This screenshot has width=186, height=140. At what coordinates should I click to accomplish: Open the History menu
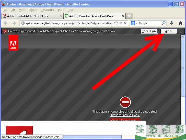pyautogui.click(x=33, y=10)
